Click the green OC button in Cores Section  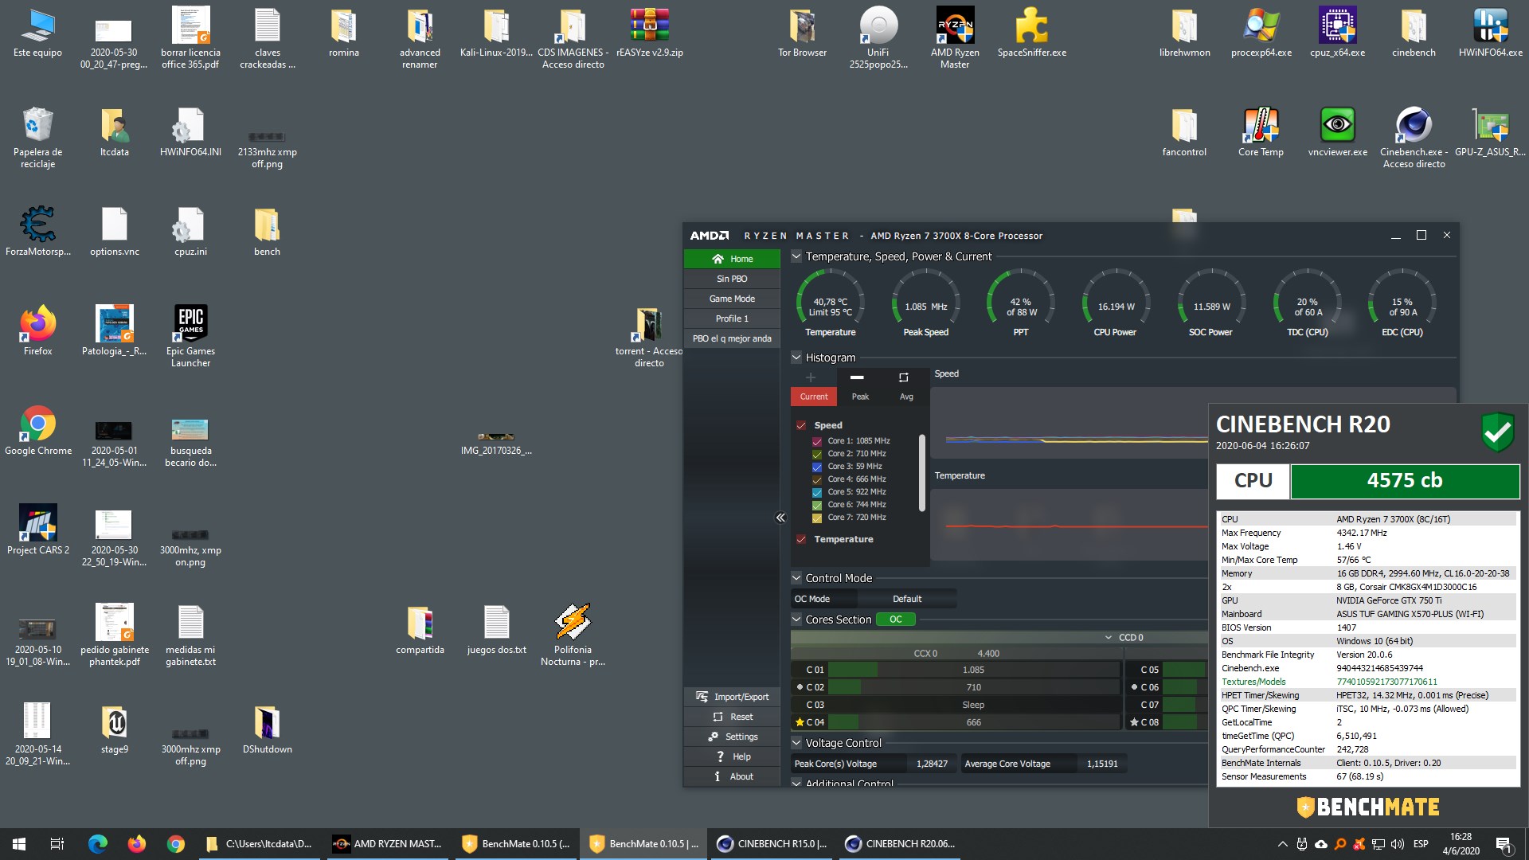[896, 620]
